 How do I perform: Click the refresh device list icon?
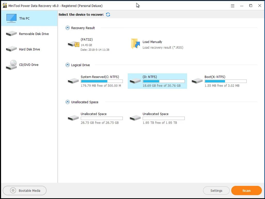108,14
